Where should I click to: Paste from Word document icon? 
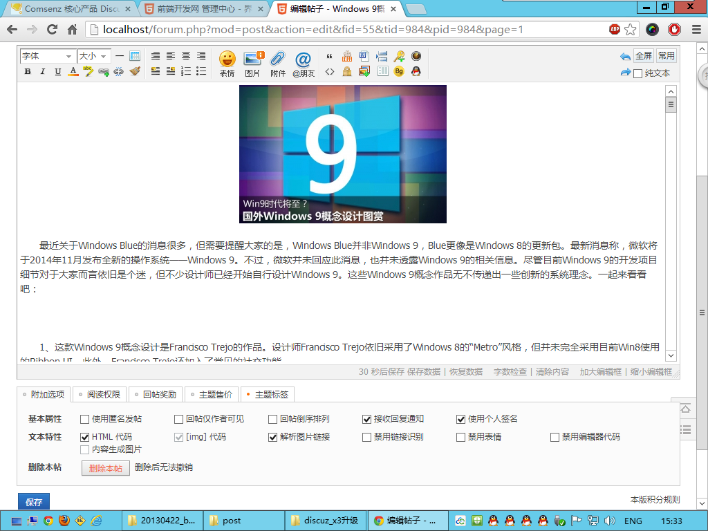(x=364, y=56)
